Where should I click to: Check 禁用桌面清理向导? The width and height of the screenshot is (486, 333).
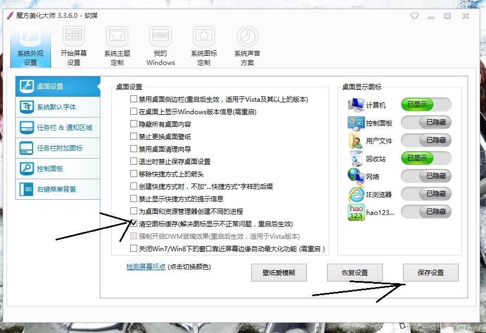133,149
